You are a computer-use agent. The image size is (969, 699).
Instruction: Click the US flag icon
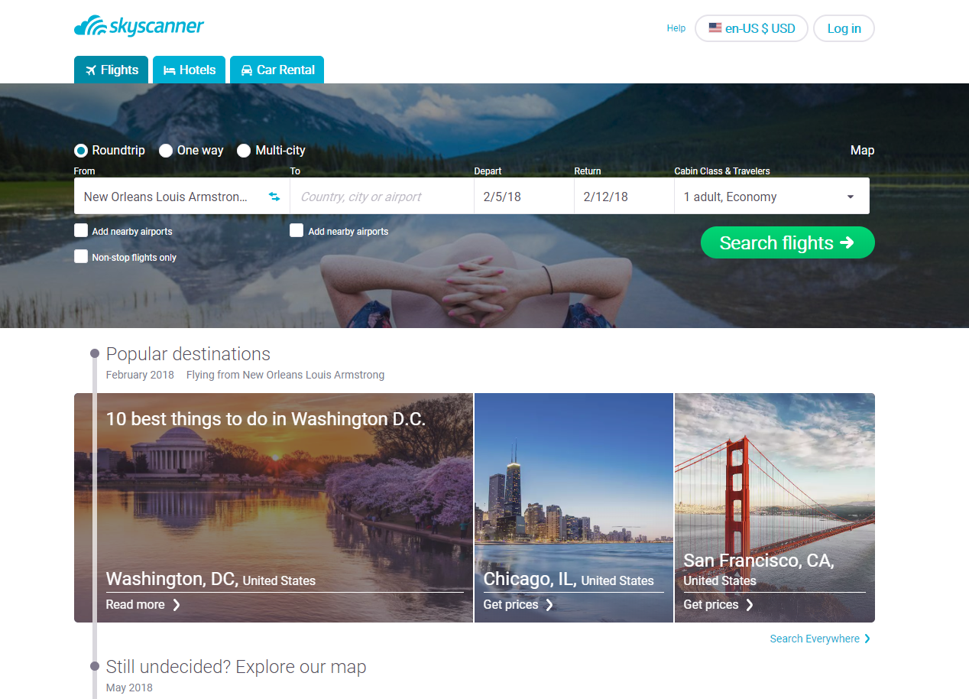715,28
